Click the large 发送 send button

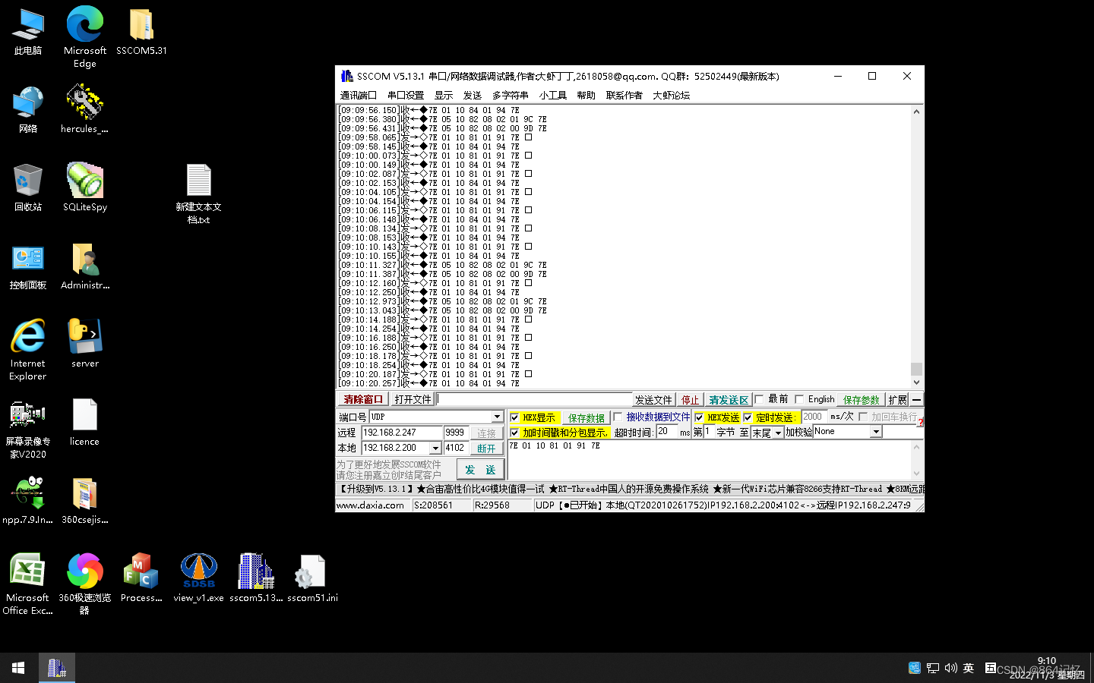pyautogui.click(x=480, y=470)
